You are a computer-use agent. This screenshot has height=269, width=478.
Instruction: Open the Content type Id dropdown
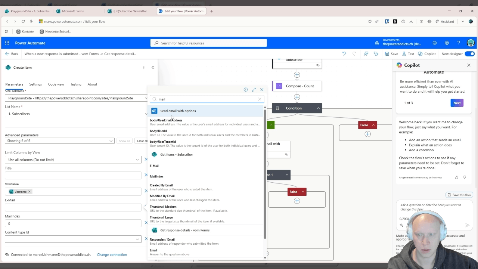pyautogui.click(x=73, y=239)
